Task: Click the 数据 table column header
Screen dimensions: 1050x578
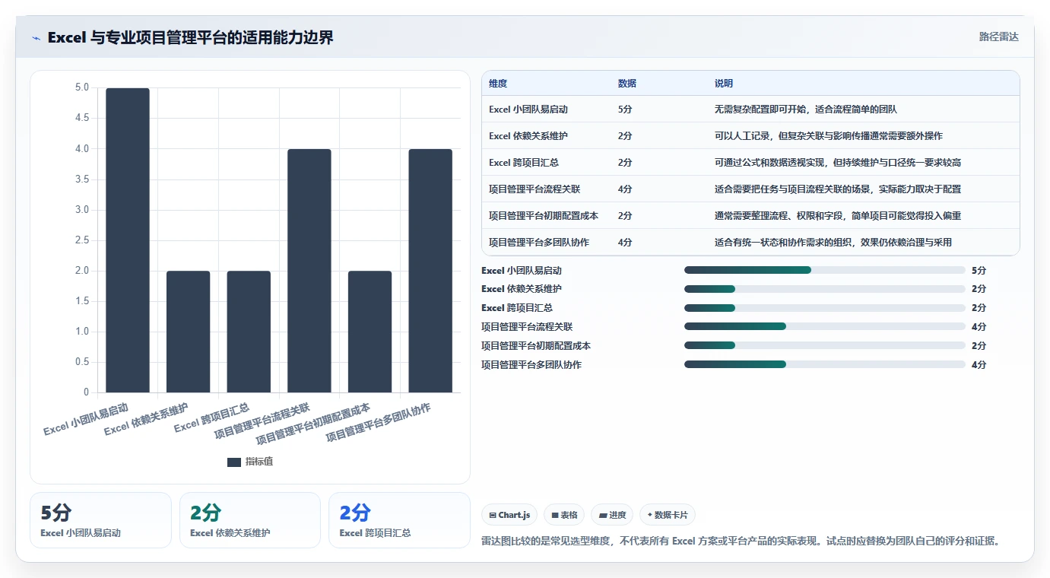Action: tap(627, 83)
